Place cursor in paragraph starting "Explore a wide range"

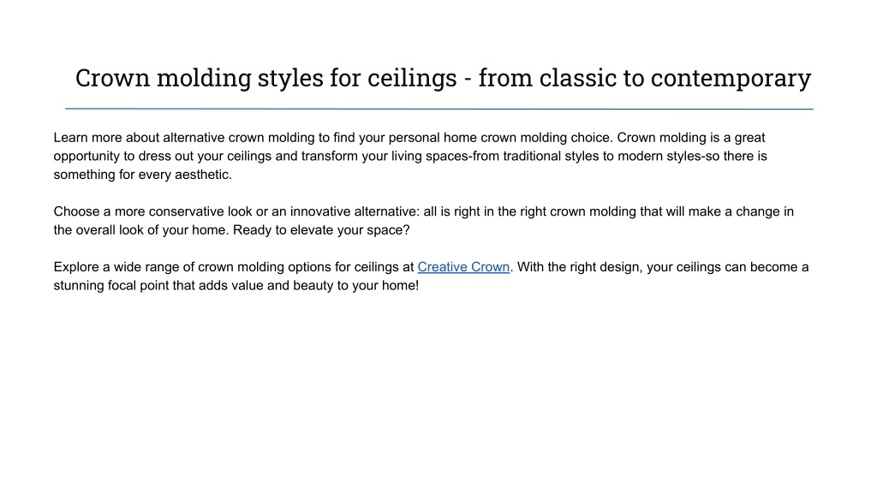431,276
